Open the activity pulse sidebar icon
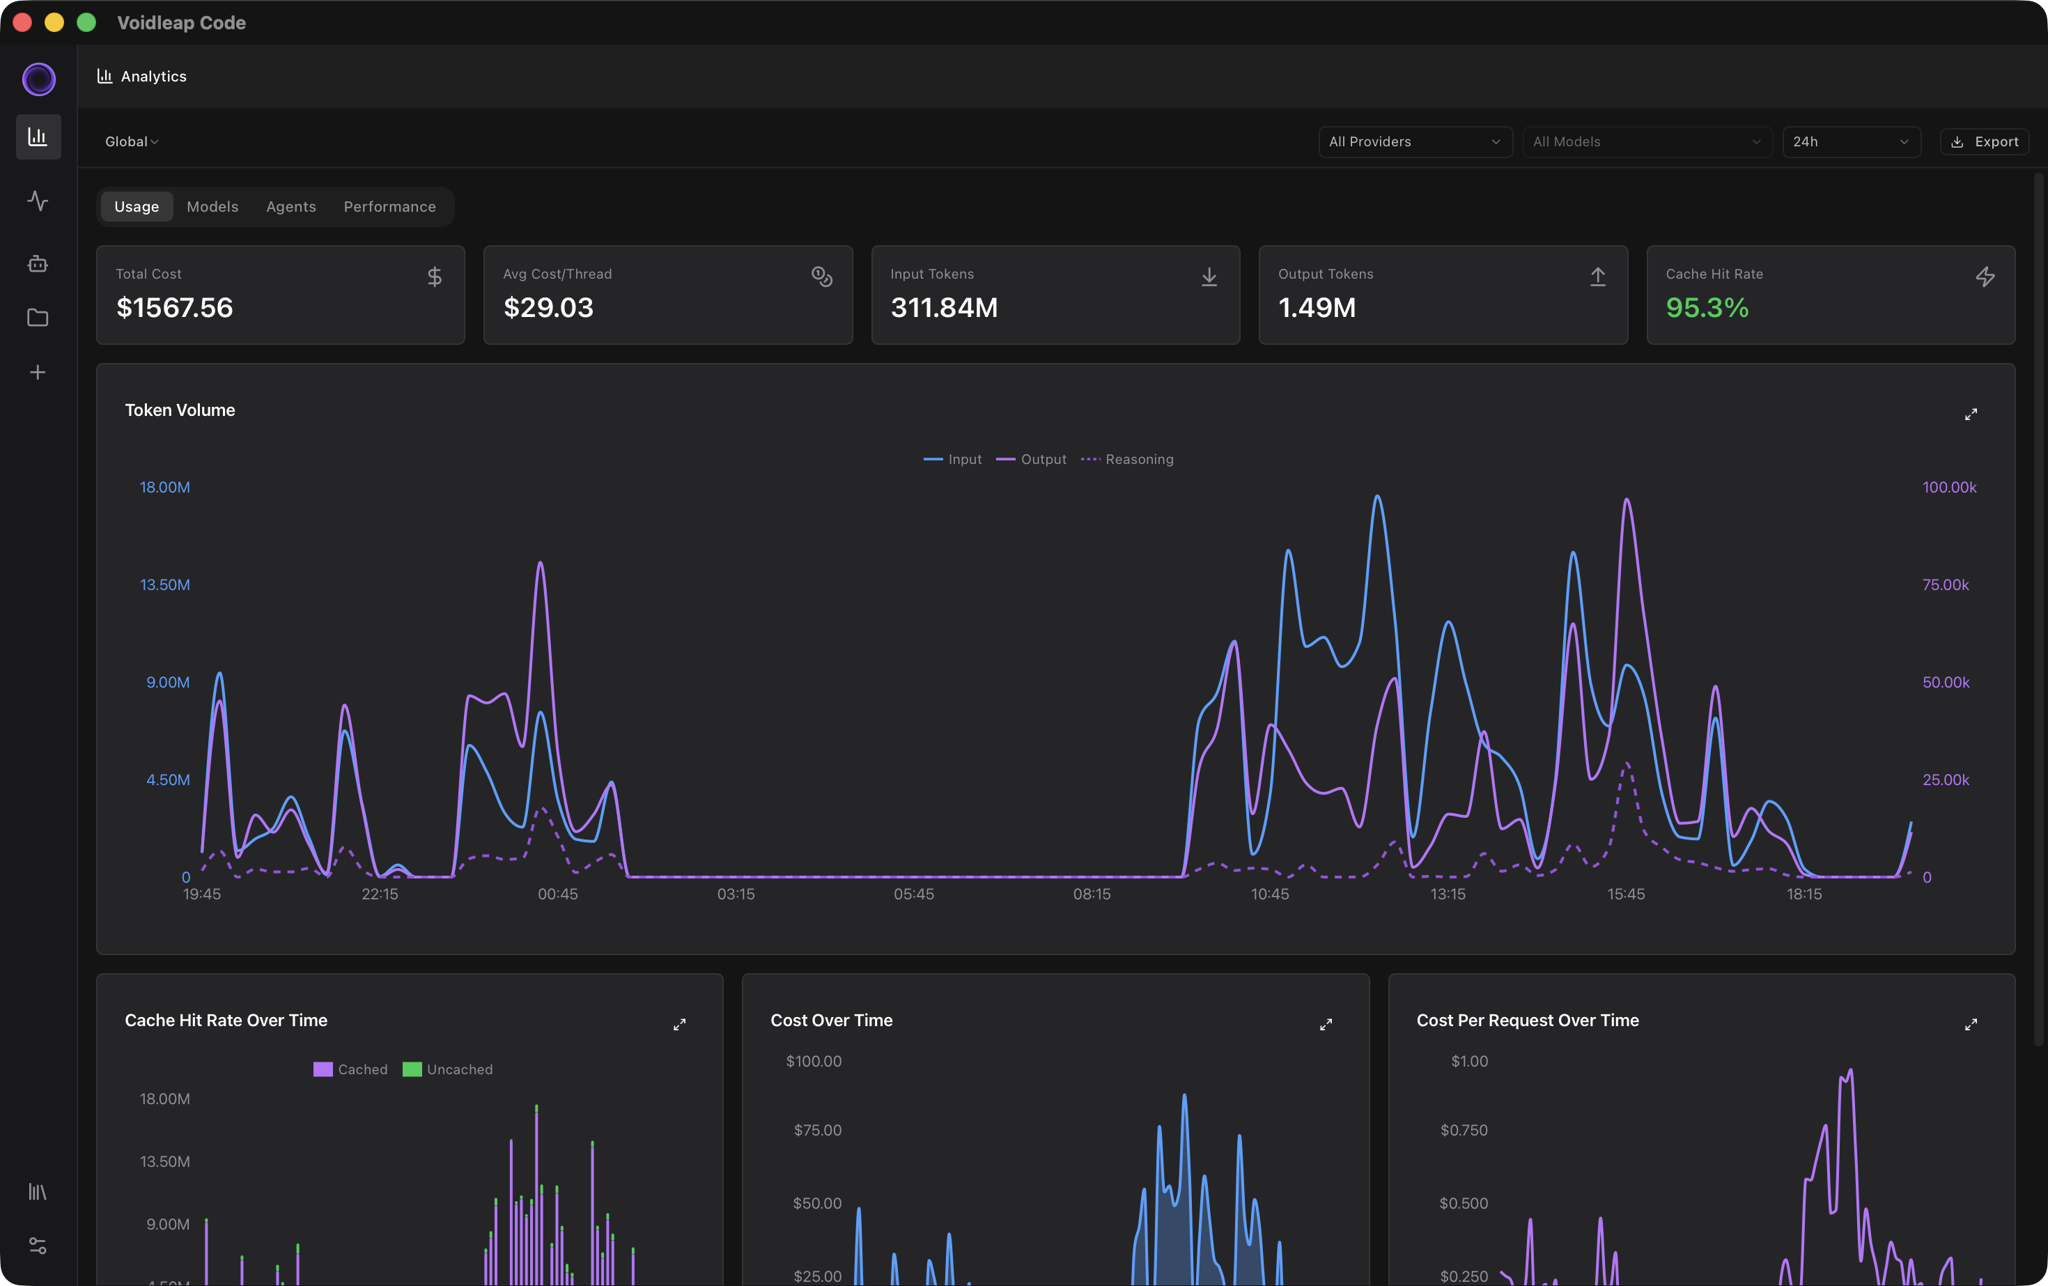 [x=38, y=201]
